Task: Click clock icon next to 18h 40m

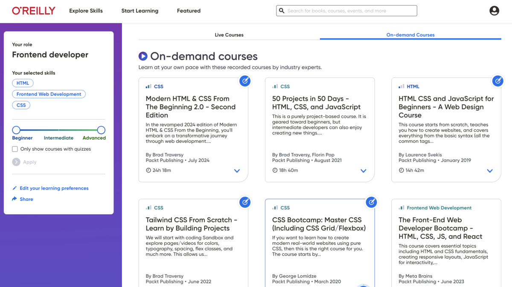Action: click(275, 170)
